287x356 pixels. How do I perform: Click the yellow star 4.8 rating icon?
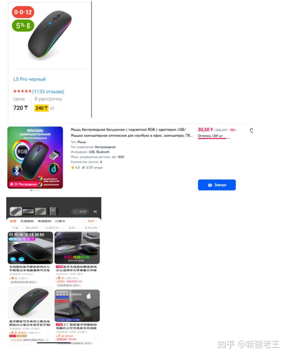tap(73, 168)
